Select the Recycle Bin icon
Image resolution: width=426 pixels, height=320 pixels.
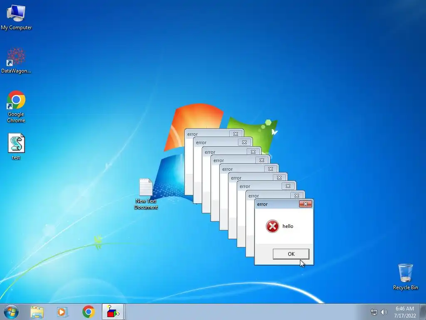click(405, 277)
